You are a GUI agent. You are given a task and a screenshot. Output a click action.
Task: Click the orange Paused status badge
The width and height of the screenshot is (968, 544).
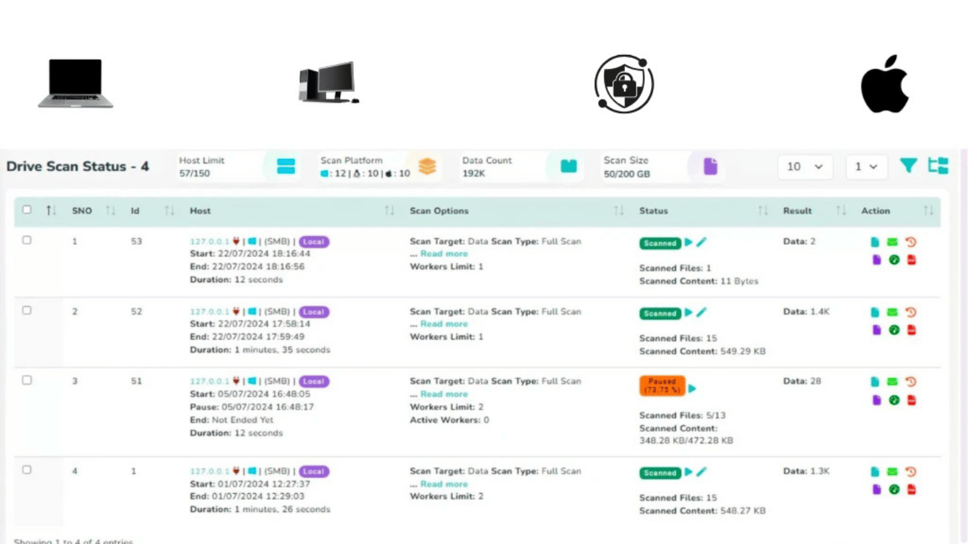tap(662, 386)
